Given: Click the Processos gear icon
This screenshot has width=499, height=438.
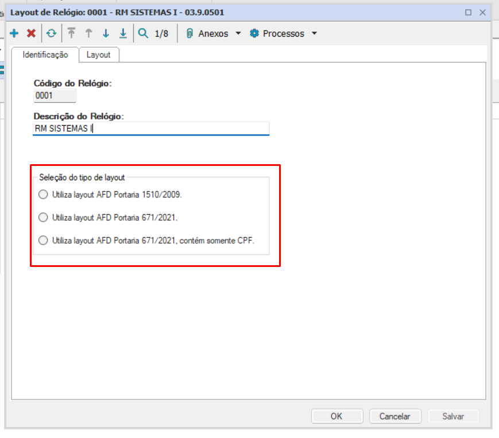Looking at the screenshot, I should coord(254,33).
